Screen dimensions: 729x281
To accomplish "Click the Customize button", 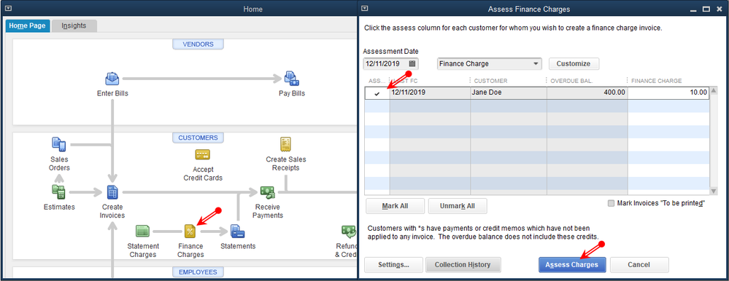I will 574,63.
